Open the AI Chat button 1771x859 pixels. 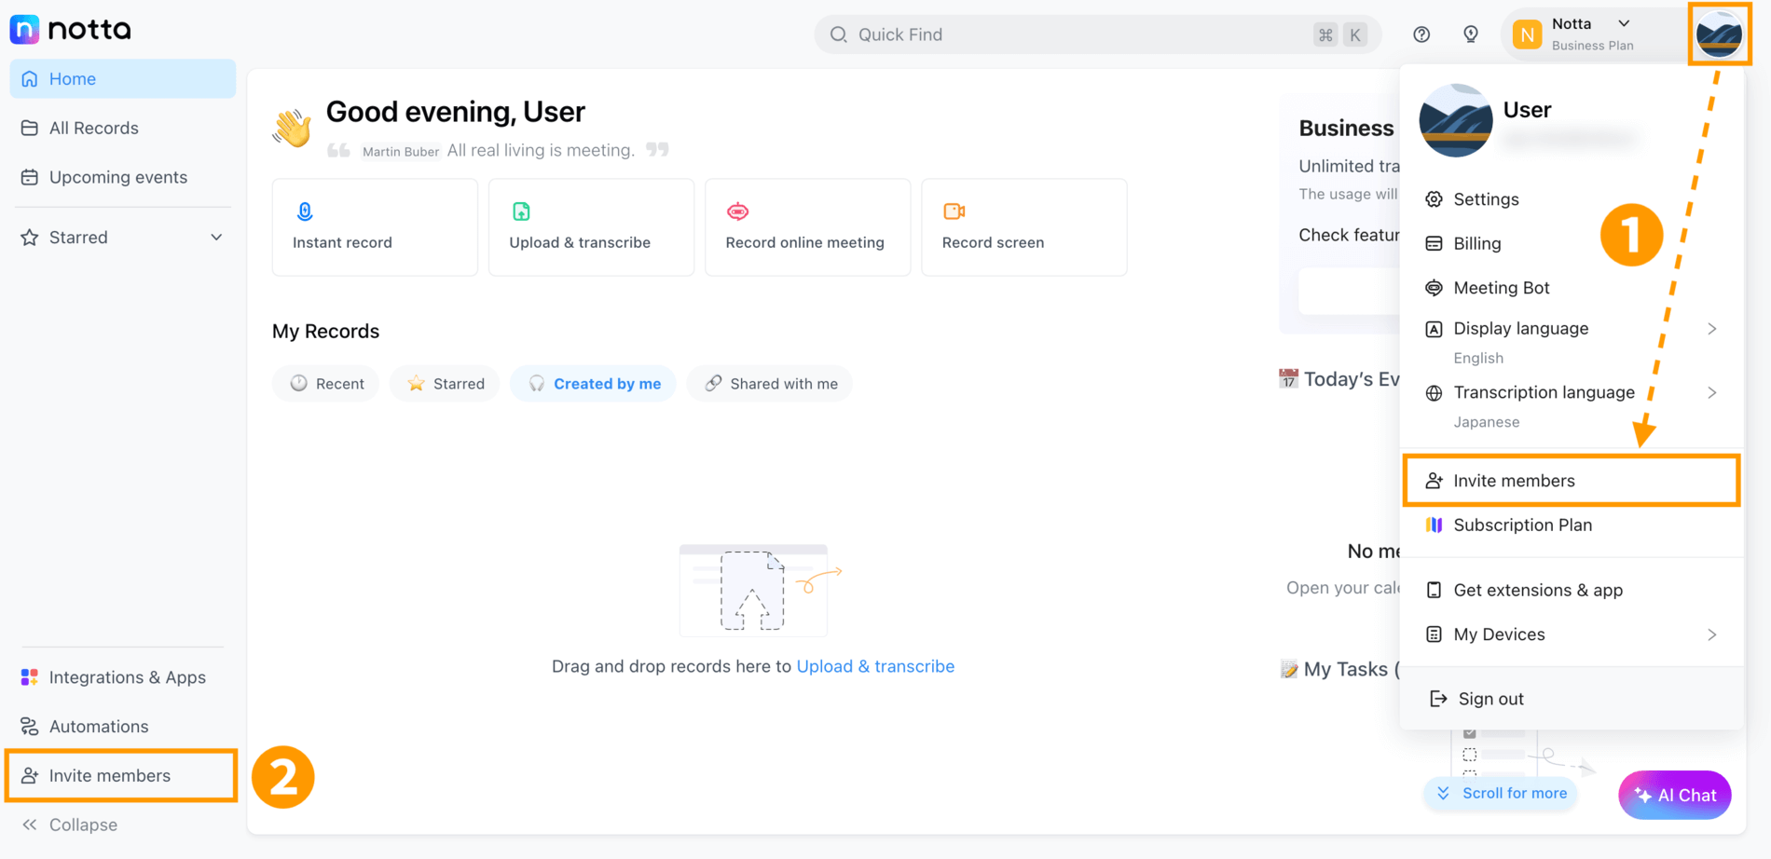[x=1675, y=795]
